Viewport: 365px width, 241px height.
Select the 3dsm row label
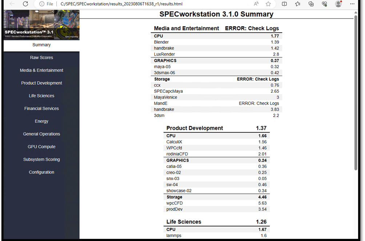tap(159, 116)
